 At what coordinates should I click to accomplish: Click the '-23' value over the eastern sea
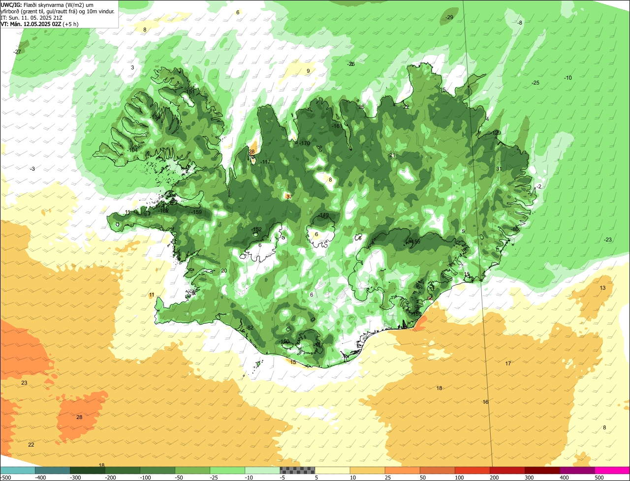coord(608,240)
